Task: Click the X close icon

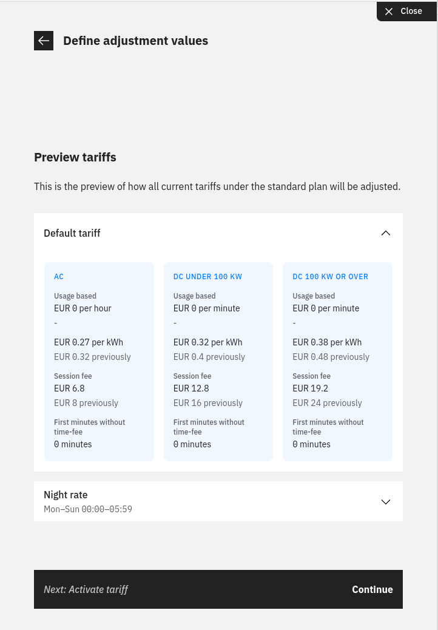Action: pos(389,11)
